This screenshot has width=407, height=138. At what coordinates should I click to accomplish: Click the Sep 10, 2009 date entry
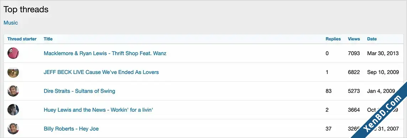[x=383, y=72]
